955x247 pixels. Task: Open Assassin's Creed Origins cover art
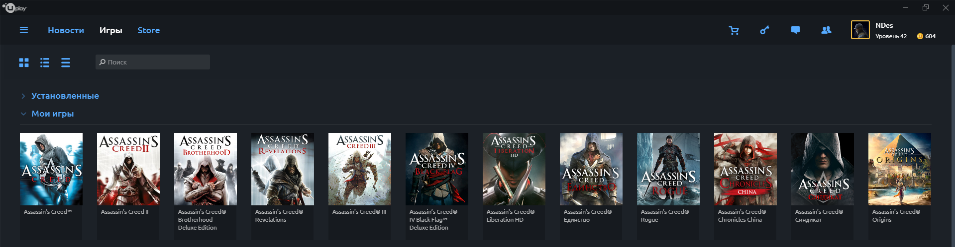[900, 169]
